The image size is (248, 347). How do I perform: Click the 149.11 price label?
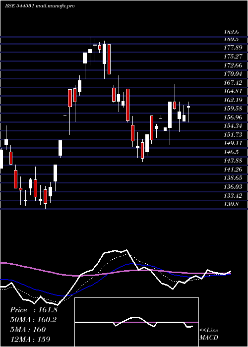233,143
